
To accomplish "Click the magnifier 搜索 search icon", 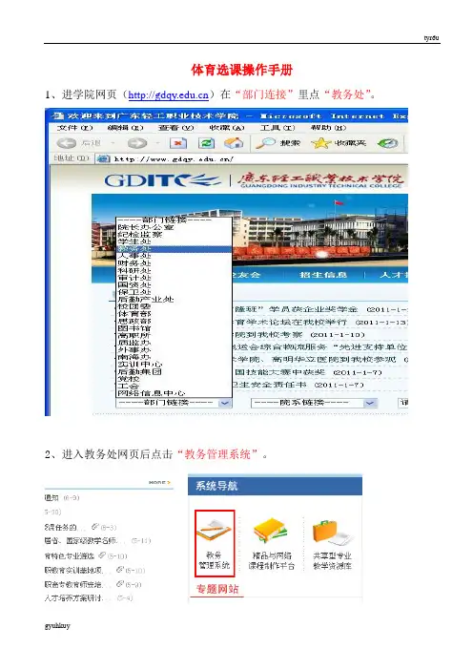I will pos(265,143).
